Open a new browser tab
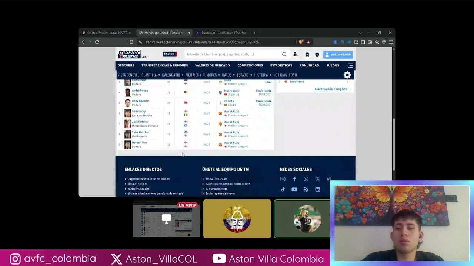The image size is (474, 266). [x=254, y=33]
